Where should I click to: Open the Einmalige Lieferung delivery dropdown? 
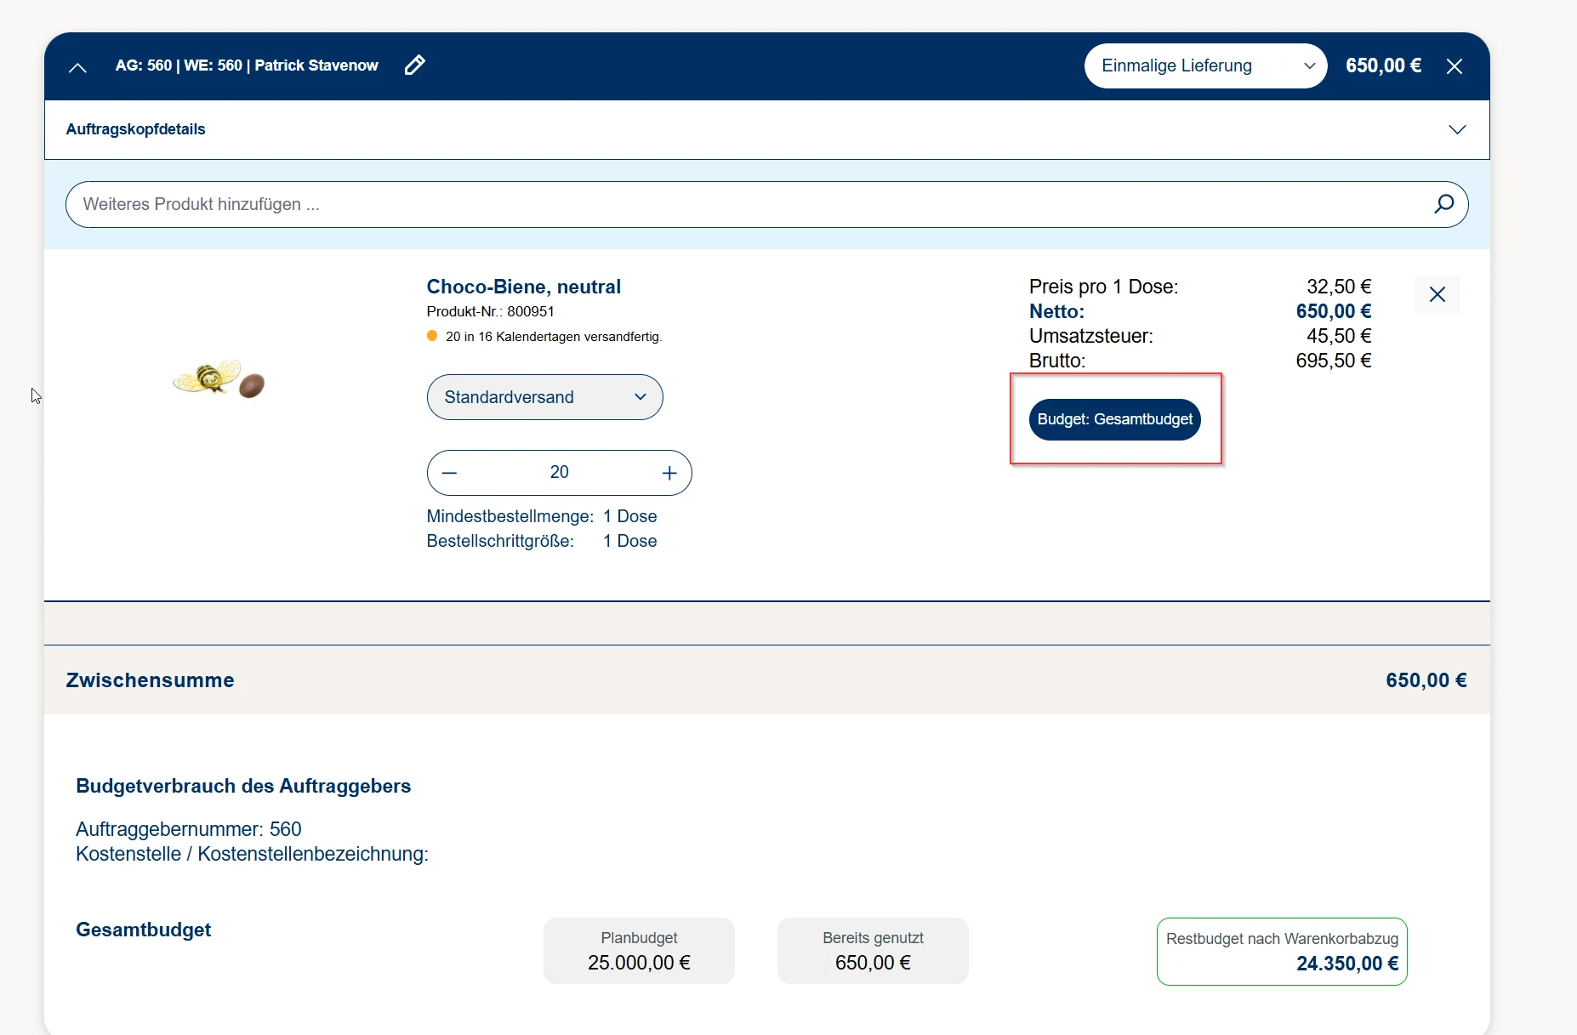1204,65
